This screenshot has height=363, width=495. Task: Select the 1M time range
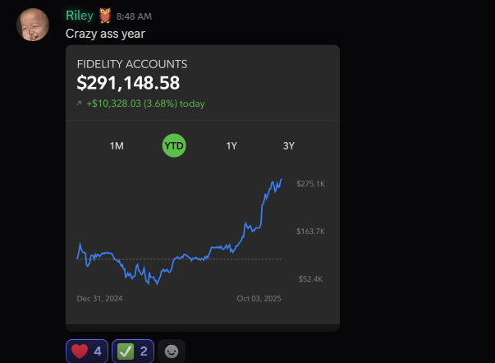(x=117, y=145)
